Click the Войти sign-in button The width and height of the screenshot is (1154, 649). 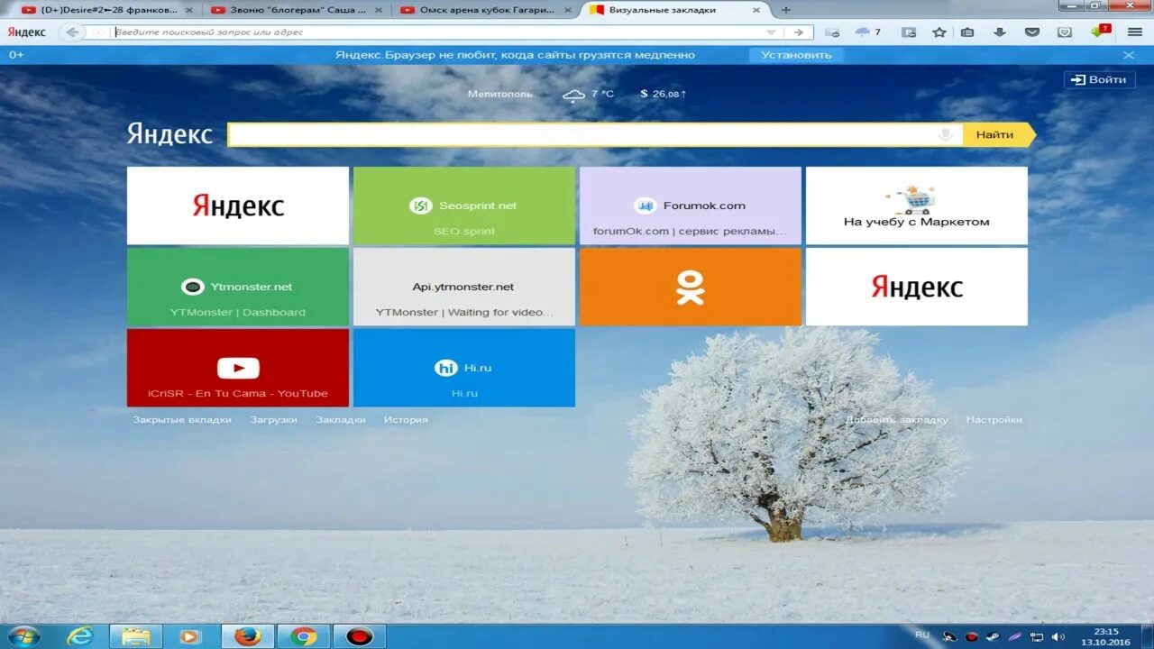(1099, 79)
